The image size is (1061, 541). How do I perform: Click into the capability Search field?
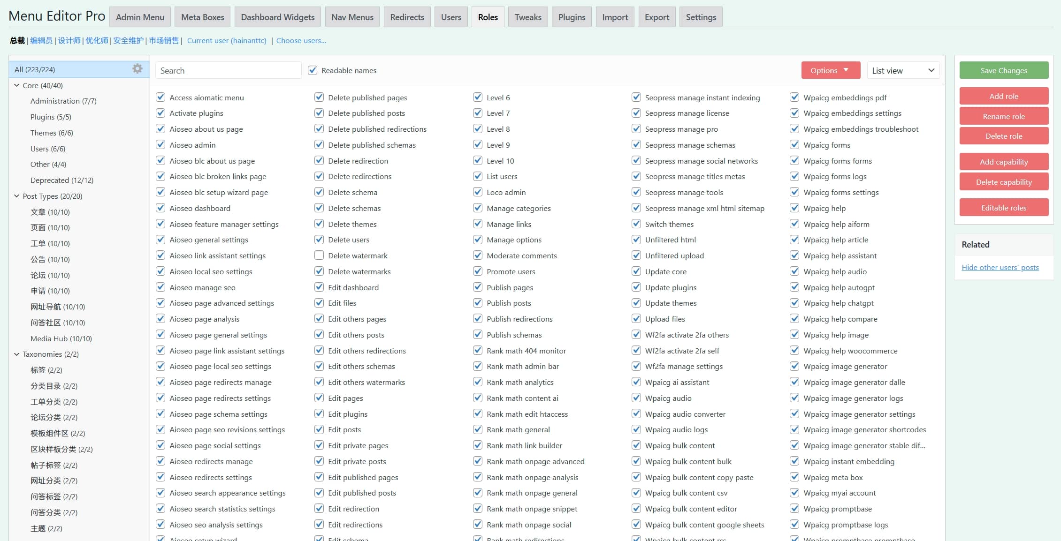pyautogui.click(x=228, y=70)
